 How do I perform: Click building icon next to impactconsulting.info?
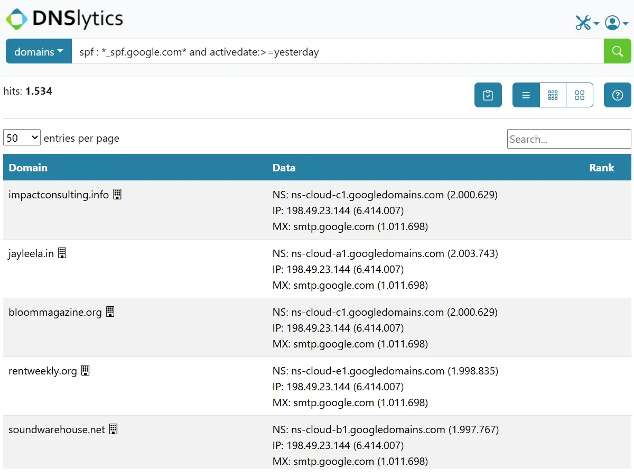[117, 194]
